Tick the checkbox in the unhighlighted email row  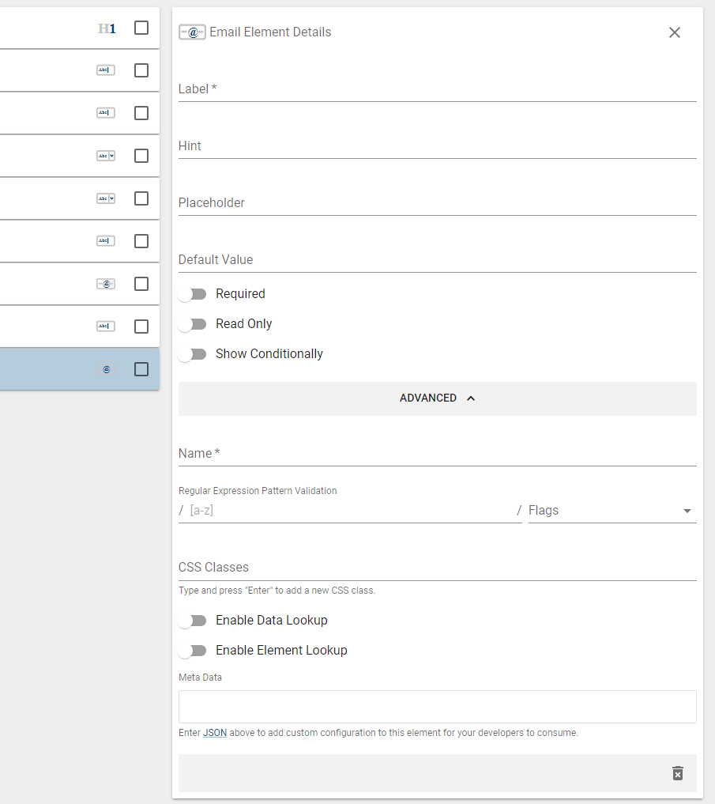tap(141, 284)
